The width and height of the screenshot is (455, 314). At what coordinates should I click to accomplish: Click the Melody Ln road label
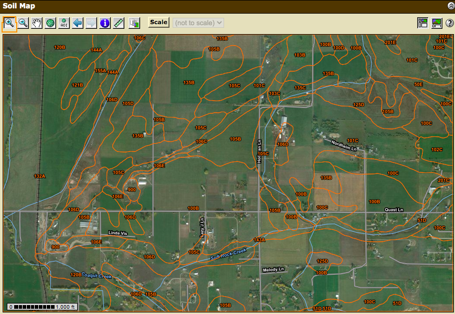tap(273, 269)
